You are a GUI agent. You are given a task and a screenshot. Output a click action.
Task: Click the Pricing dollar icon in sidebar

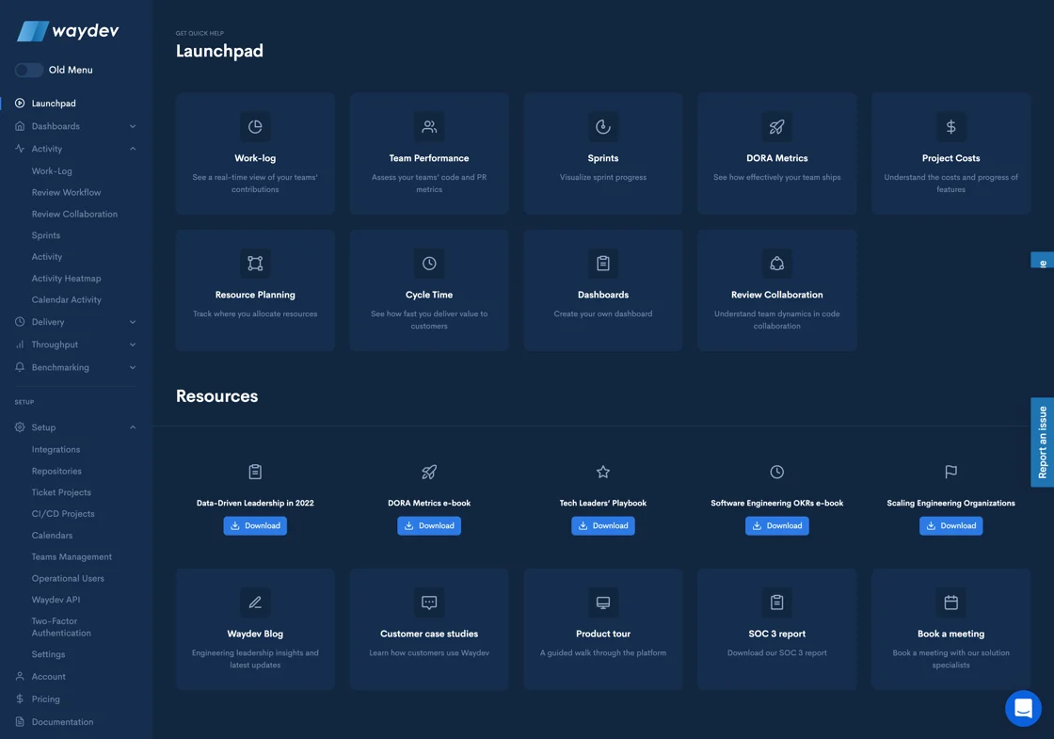click(20, 699)
